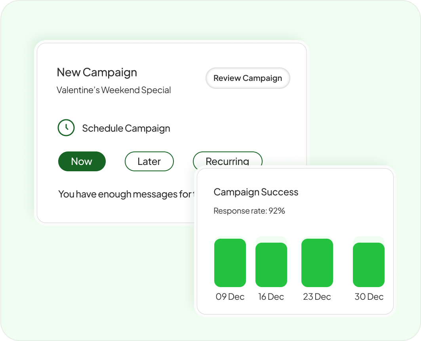
Task: Click the clock icon beside Schedule Campaign
Action: coord(66,128)
